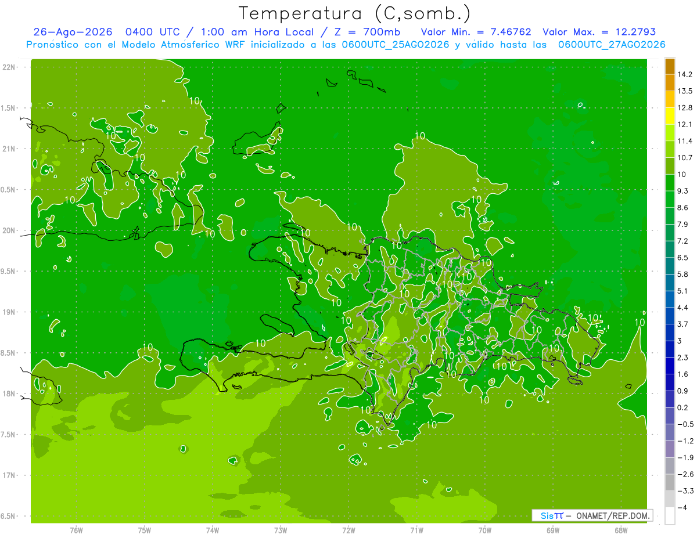The width and height of the screenshot is (697, 538).
Task: Click the 'SisTT - ONAMET/REP.DOM.' credit label
Action: [593, 515]
